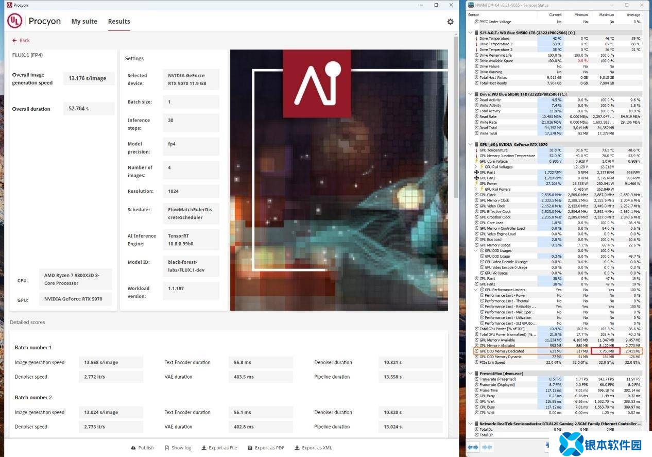
Task: Export results as XML
Action: [x=313, y=448]
